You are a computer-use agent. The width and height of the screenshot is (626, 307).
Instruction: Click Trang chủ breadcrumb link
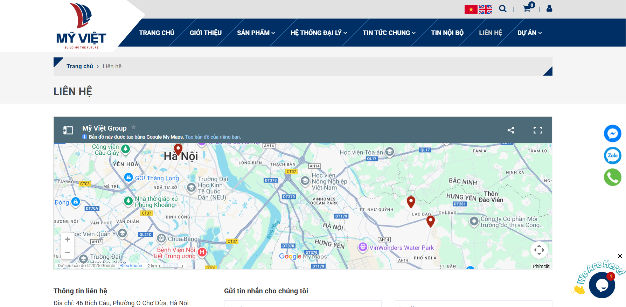pyautogui.click(x=80, y=67)
